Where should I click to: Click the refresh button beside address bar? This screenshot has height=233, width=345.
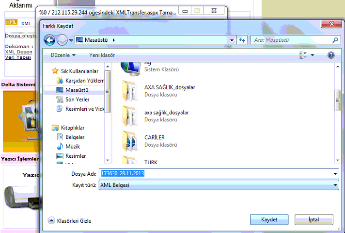point(243,40)
